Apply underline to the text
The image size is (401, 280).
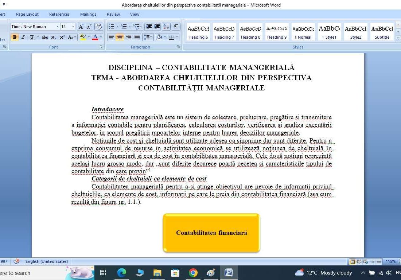32,37
